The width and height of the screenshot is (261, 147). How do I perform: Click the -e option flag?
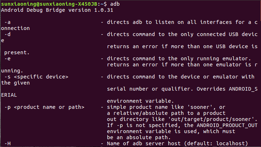pyautogui.click(x=7, y=59)
